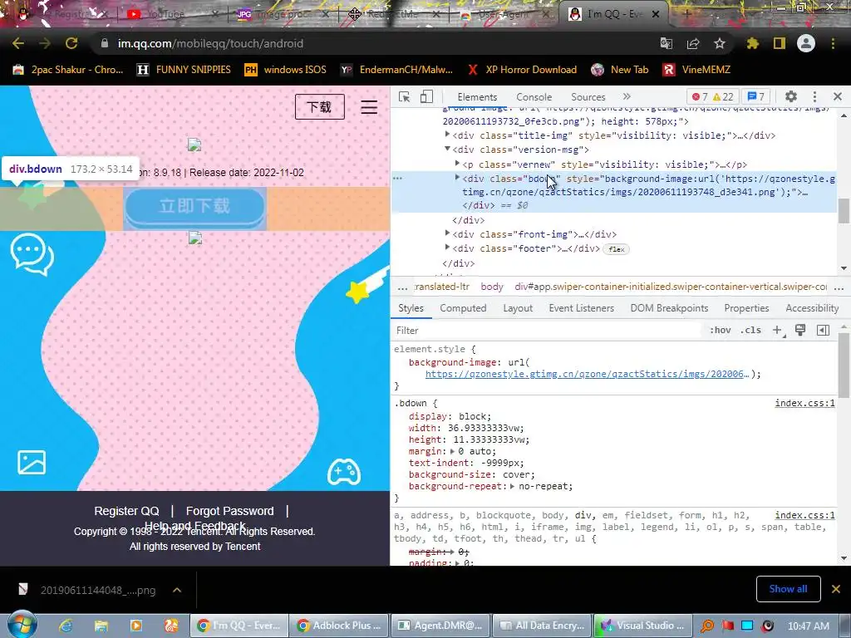851x638 pixels.
Task: Open the Layout tab
Action: (518, 308)
